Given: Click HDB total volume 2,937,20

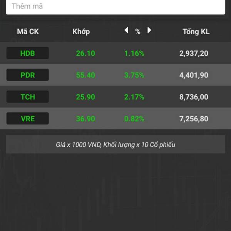Looking at the screenshot, I should point(194,54).
